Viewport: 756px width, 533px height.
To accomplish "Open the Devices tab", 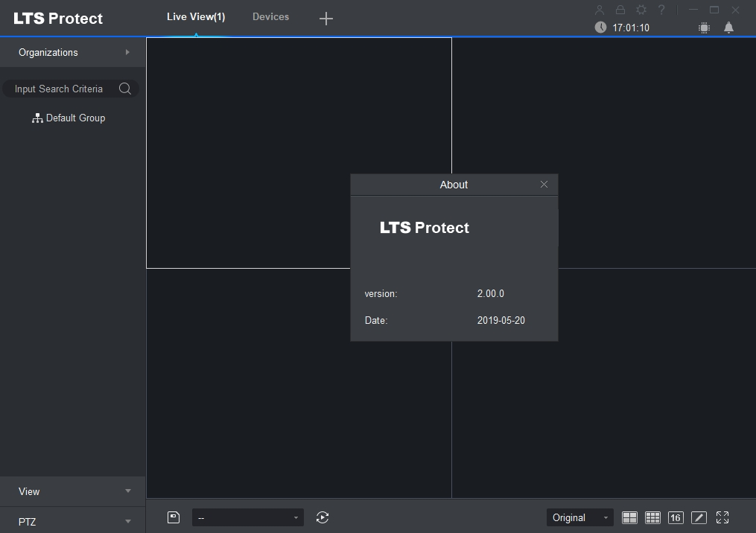I will click(270, 17).
